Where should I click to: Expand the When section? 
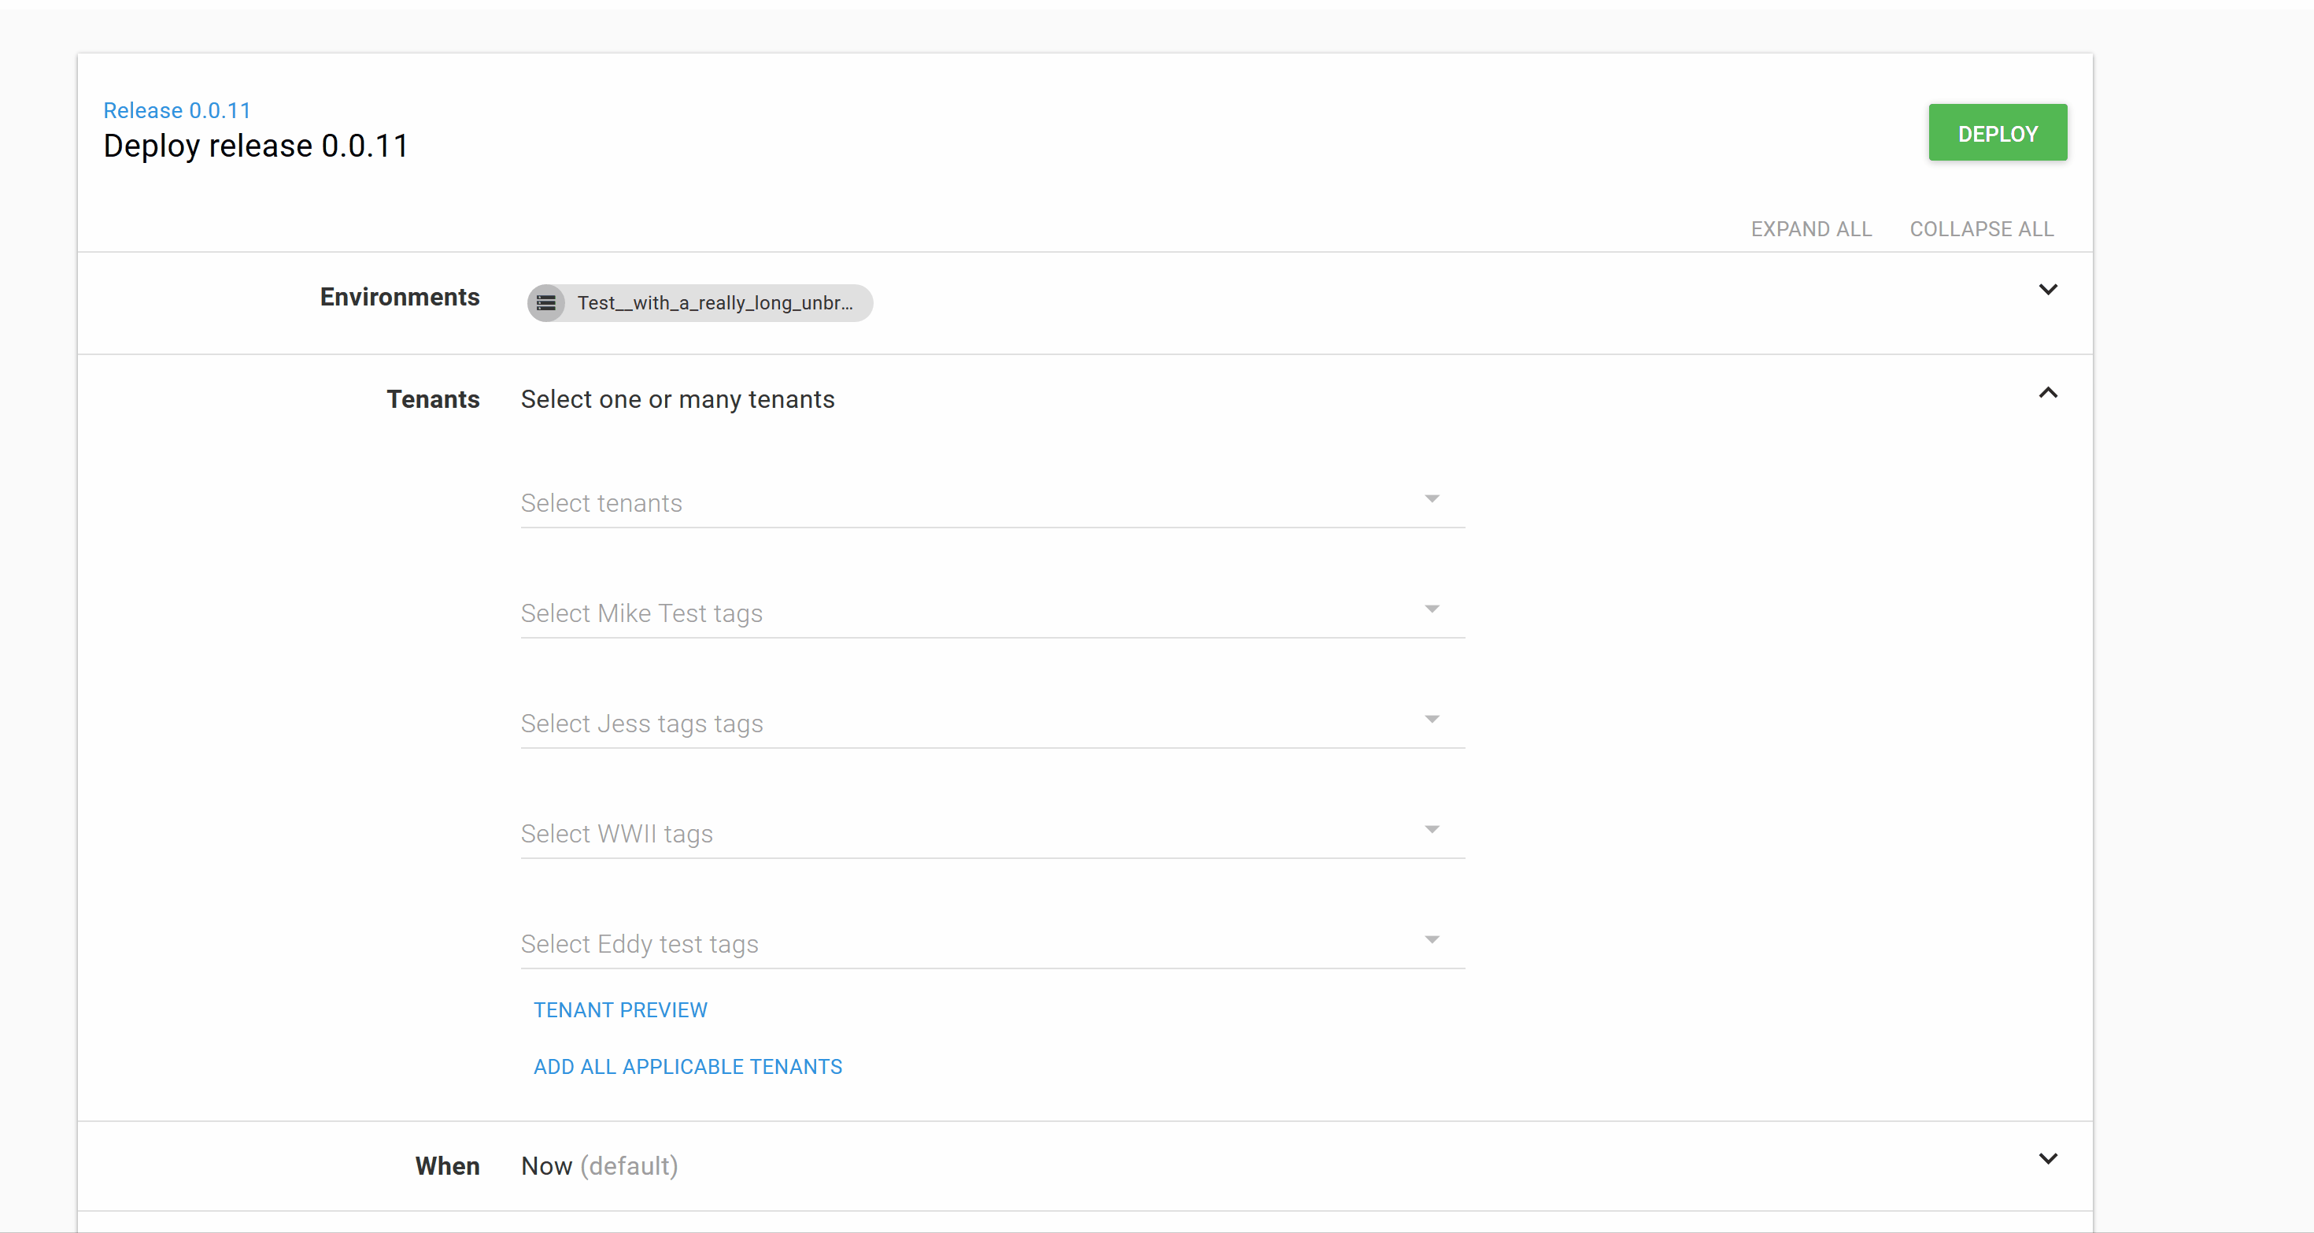(x=2048, y=1158)
